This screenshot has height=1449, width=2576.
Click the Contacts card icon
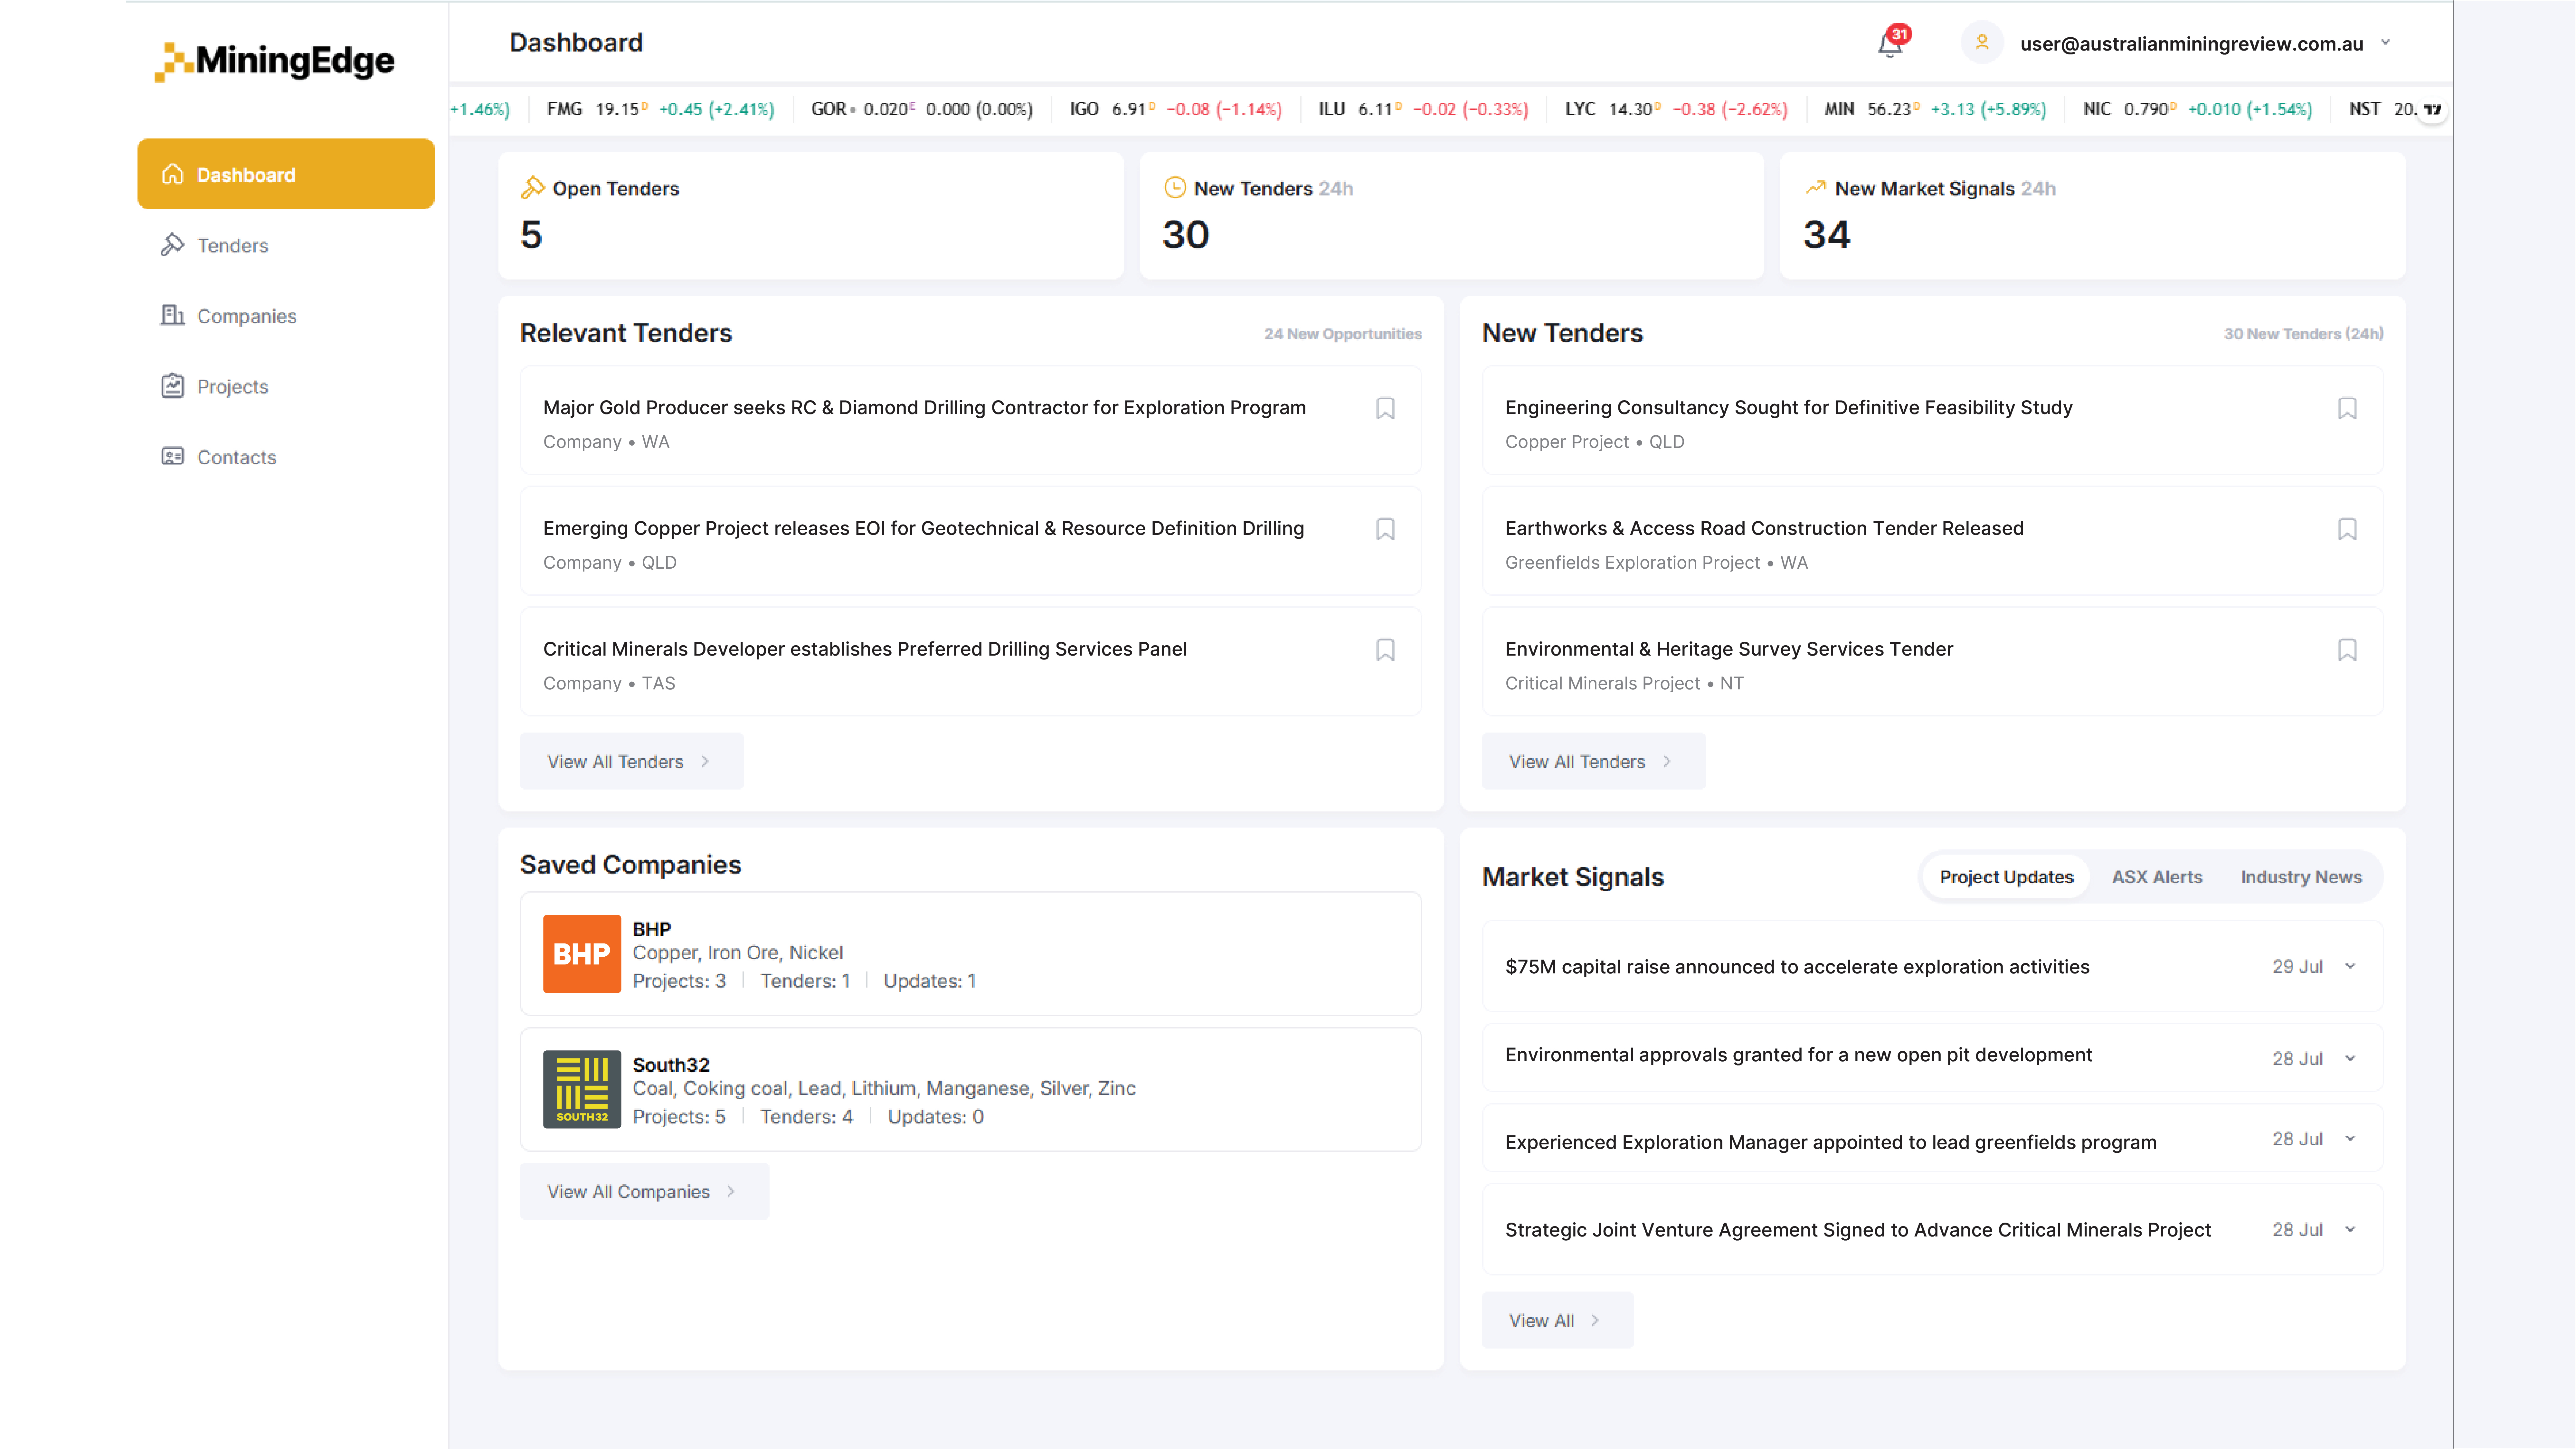click(x=173, y=456)
